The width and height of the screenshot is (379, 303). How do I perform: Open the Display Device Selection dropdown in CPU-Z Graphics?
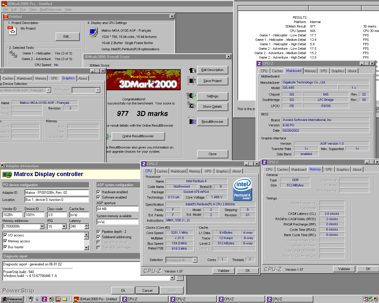tap(49, 90)
